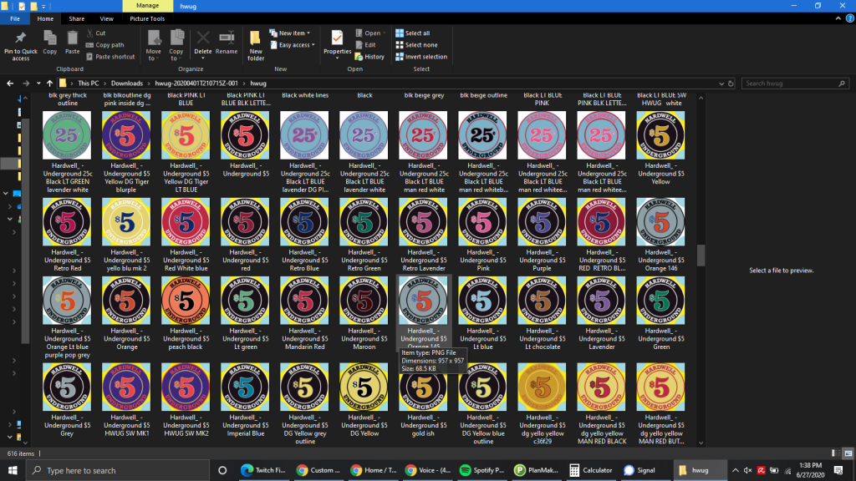The image size is (856, 481).
Task: Click Paste shortcut command
Action: click(x=110, y=57)
